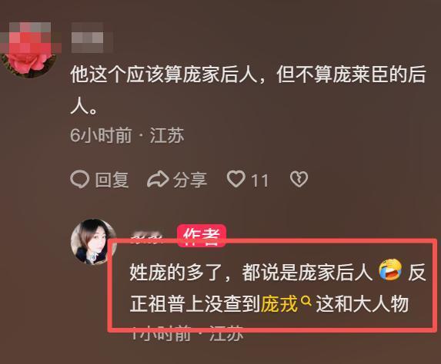Viewport: 441px width, 364px height.
Task: Click the 6小时前 · 江苏 timestamp
Action: click(x=127, y=136)
